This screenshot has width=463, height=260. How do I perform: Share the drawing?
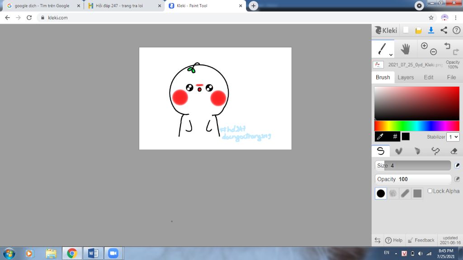point(444,30)
